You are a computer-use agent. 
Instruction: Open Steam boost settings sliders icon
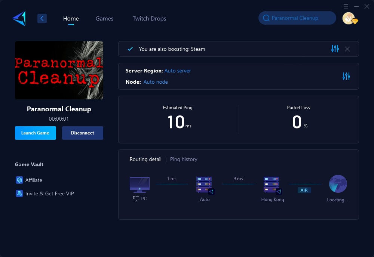click(x=335, y=49)
